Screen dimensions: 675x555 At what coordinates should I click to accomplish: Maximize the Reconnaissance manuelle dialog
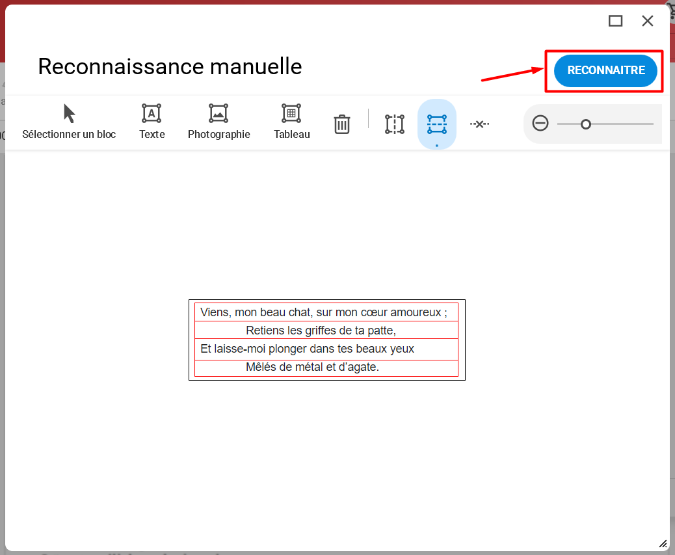click(x=615, y=21)
